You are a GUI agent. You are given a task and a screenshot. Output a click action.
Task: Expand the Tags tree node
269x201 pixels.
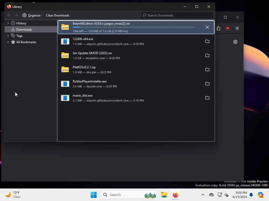tap(8, 36)
